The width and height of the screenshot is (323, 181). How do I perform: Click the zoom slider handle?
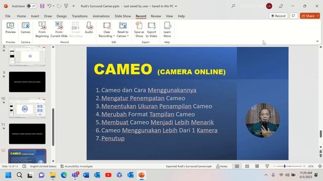coord(285,166)
